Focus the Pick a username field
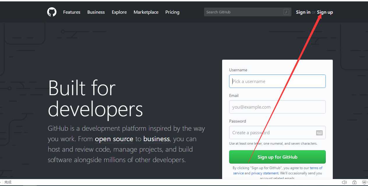The height and width of the screenshot is (186, 368). (277, 81)
